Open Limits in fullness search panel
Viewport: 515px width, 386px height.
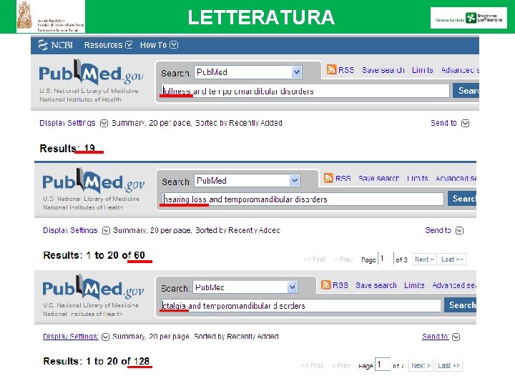[423, 70]
